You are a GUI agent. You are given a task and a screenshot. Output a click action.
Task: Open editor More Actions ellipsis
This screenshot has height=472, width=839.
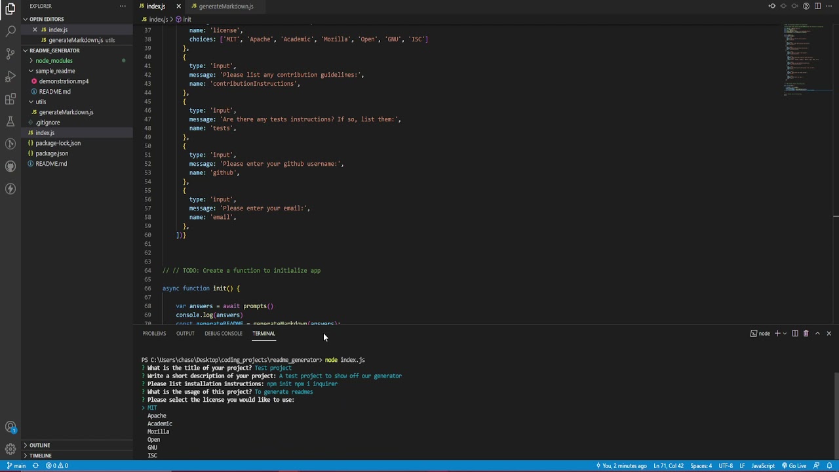(829, 6)
